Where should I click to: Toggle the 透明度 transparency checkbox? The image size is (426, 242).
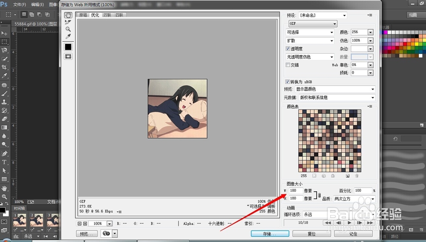pos(288,48)
